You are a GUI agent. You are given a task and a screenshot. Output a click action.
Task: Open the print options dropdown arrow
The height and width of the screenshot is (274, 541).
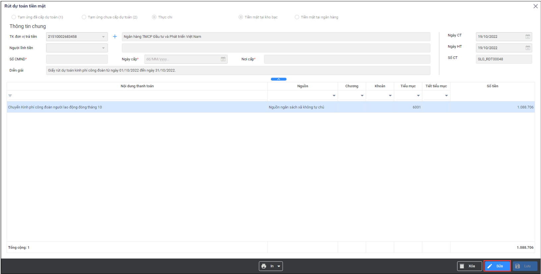click(279, 266)
